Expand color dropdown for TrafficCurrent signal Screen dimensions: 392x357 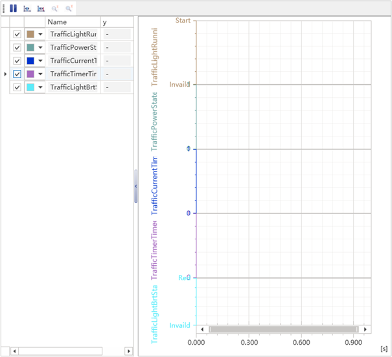[x=40, y=61]
